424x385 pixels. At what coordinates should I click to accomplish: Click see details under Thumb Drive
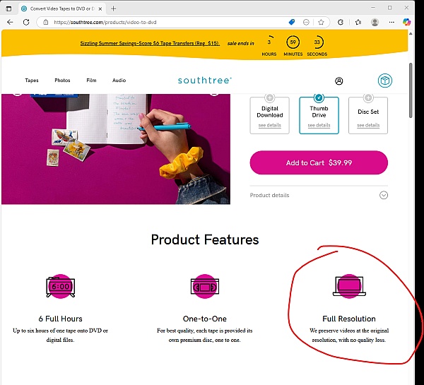coord(319,125)
